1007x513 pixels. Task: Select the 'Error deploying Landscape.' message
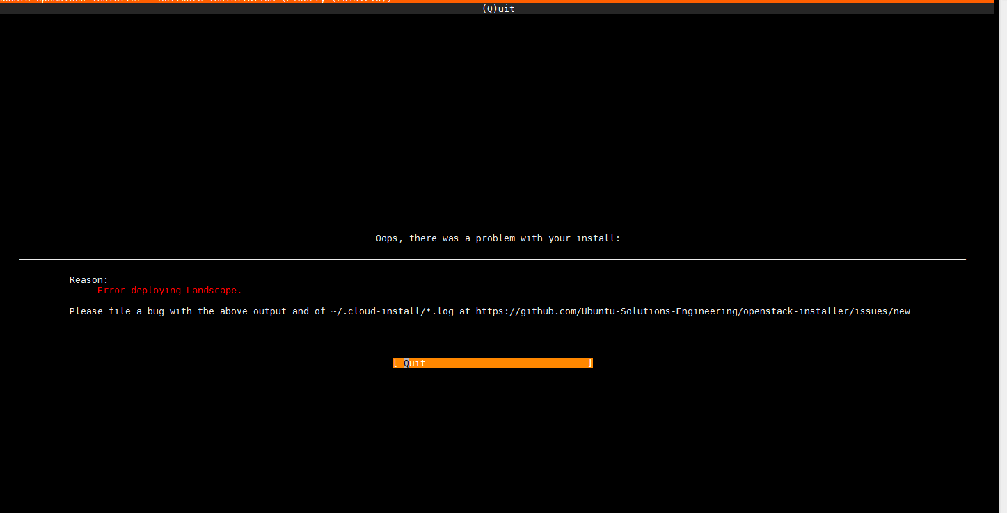click(170, 290)
